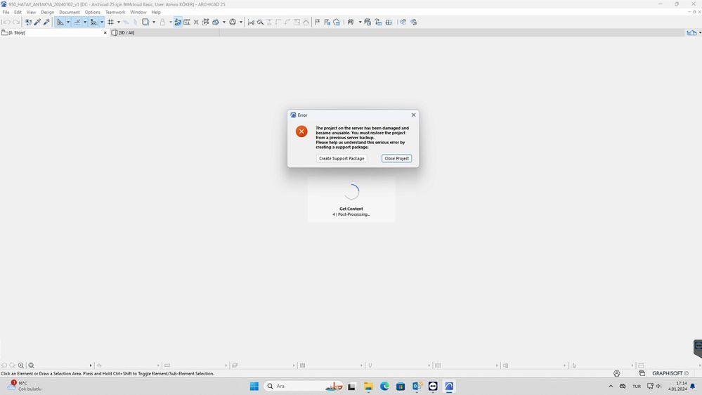
Task: Open the Windows Start menu
Action: pyautogui.click(x=254, y=386)
